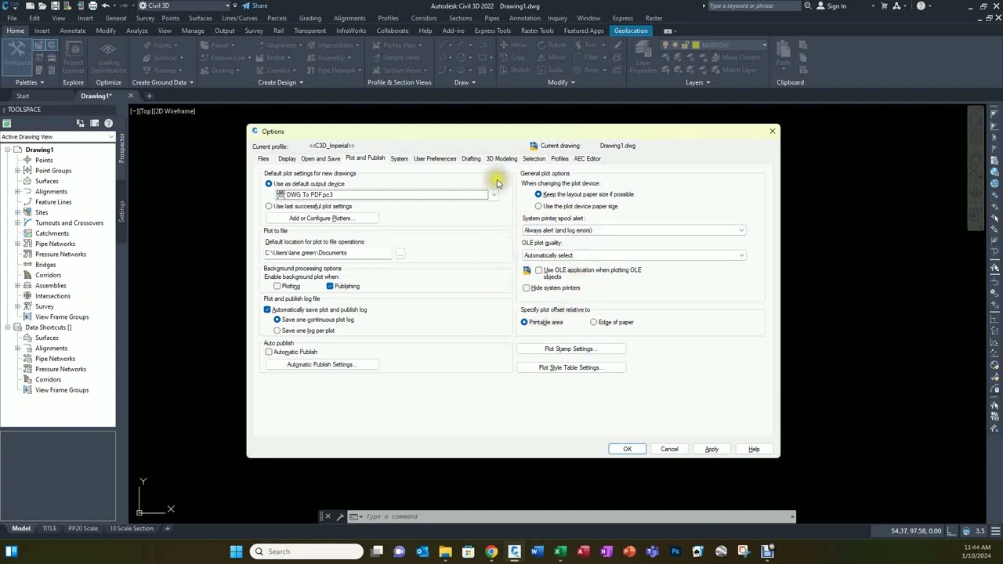The height and width of the screenshot is (564, 1003).
Task: Open the AEC Editor tab
Action: coord(587,159)
